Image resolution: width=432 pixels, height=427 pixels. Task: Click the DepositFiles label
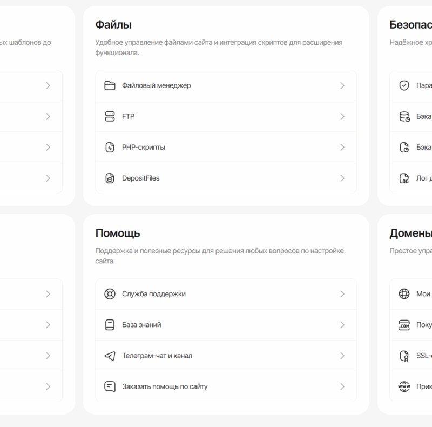[x=140, y=178]
